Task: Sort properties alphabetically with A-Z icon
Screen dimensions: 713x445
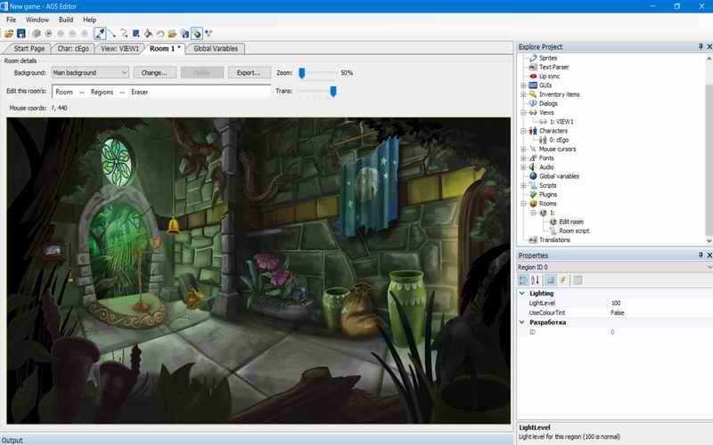Action: 537,280
